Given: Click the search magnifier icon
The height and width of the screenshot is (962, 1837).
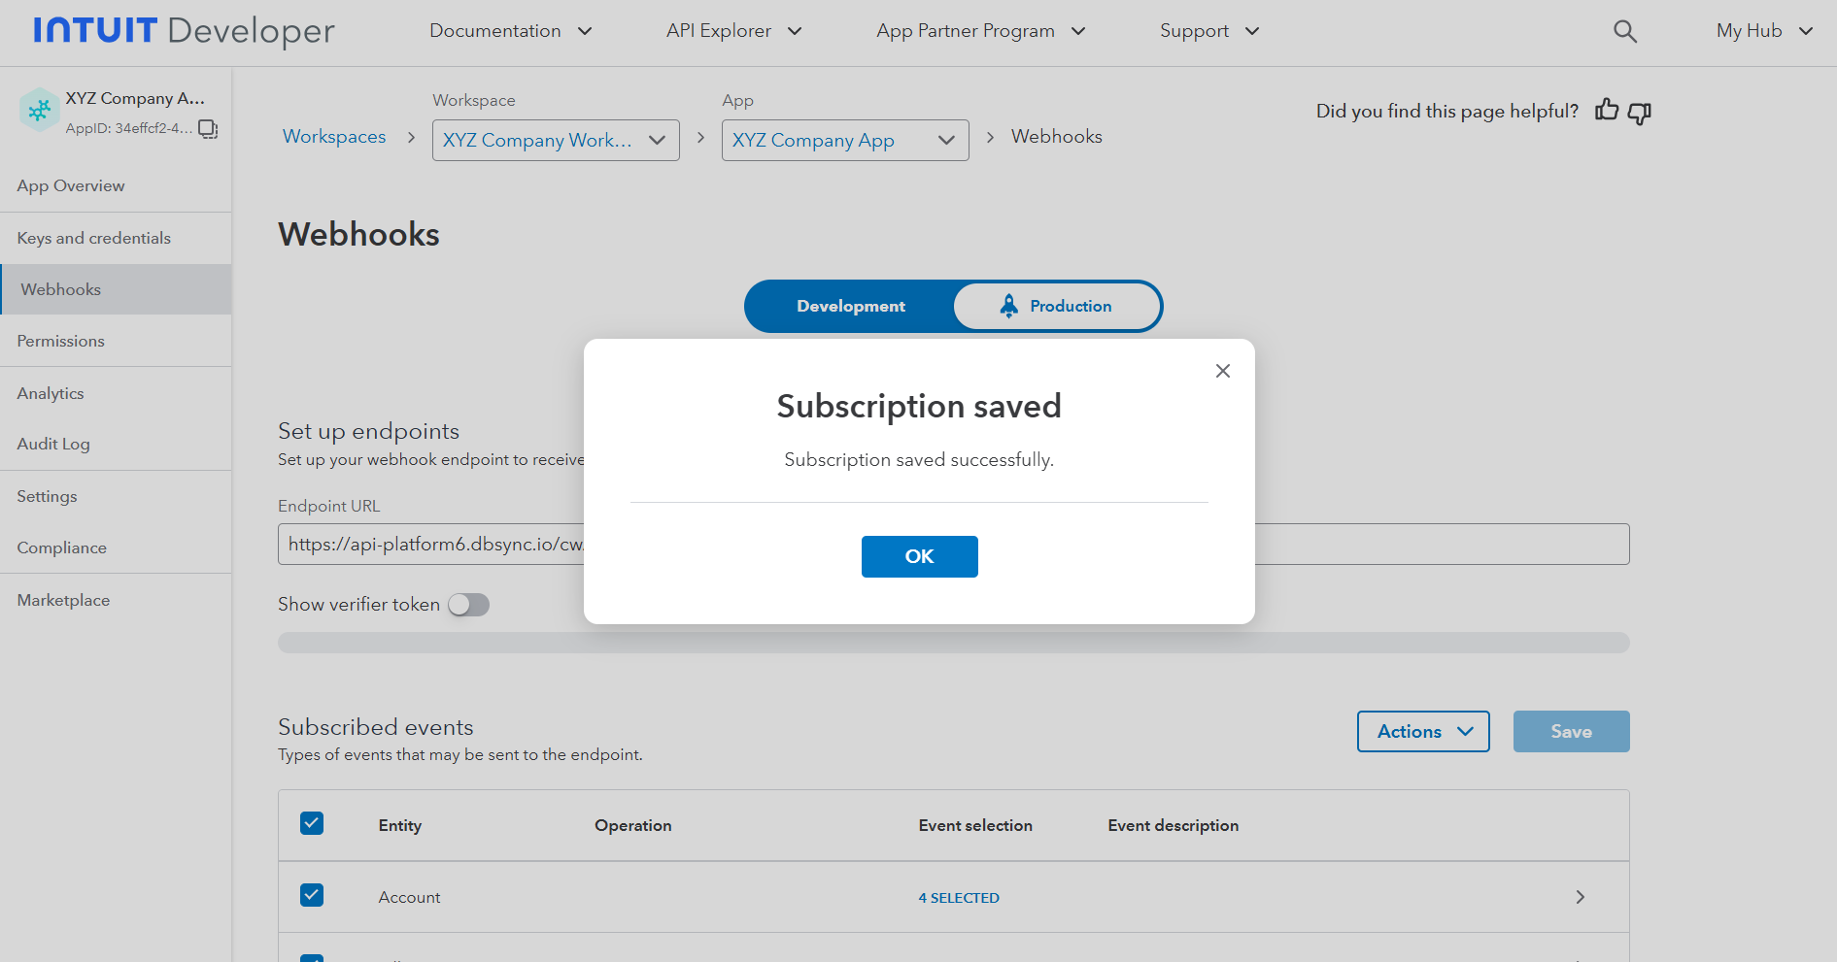Looking at the screenshot, I should [1624, 31].
